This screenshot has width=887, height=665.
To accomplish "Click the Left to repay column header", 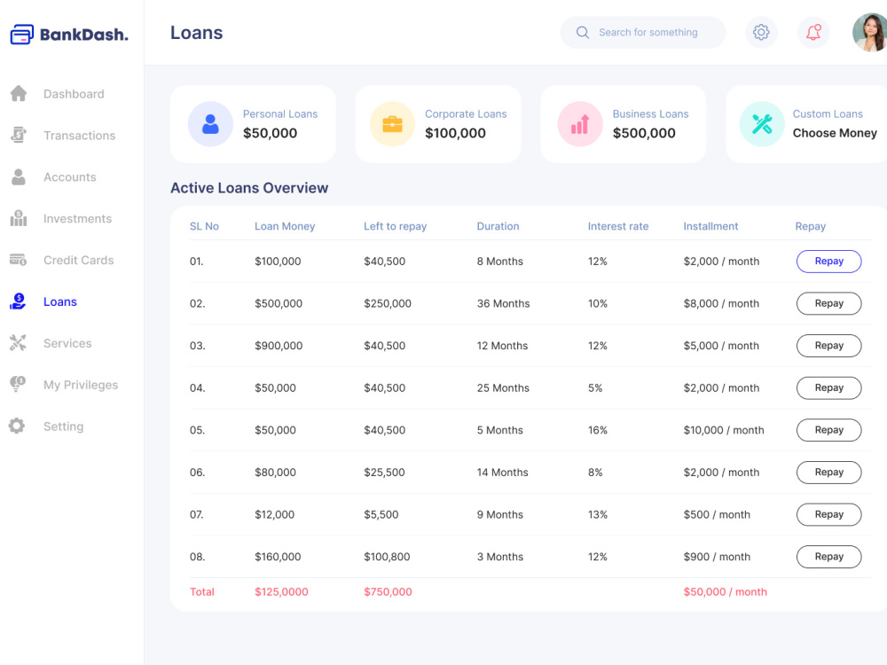I will click(x=395, y=226).
